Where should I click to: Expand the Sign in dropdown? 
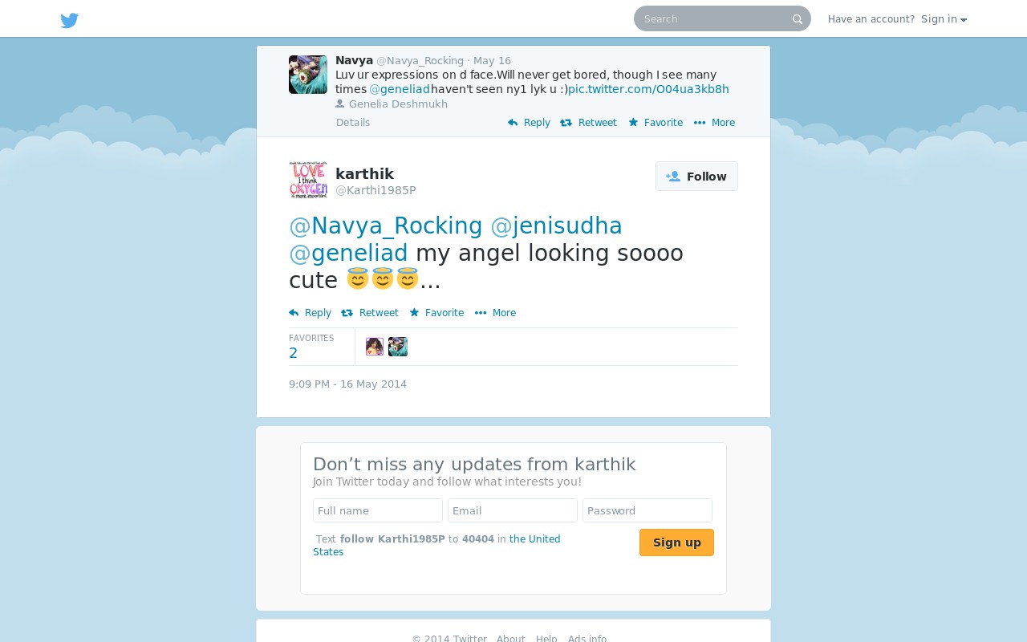coord(944,19)
